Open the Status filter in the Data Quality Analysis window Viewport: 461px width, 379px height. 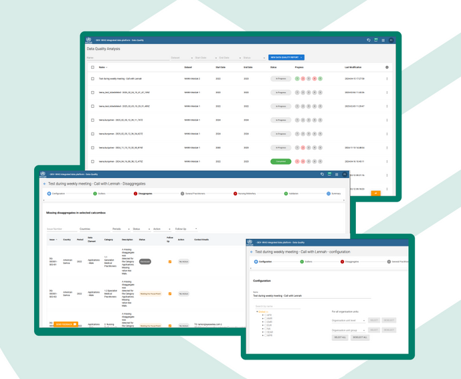coord(254,58)
